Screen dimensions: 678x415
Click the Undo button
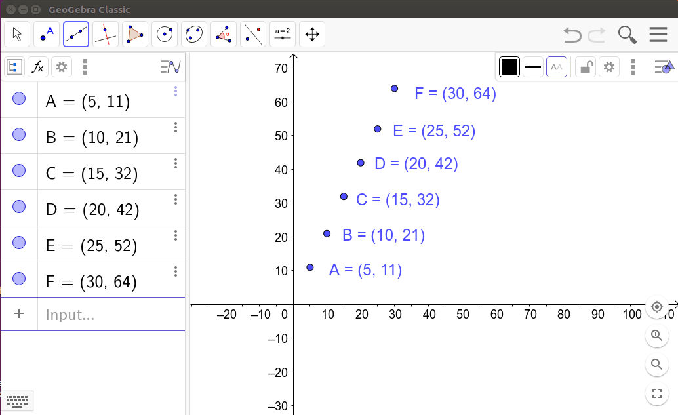coord(572,35)
